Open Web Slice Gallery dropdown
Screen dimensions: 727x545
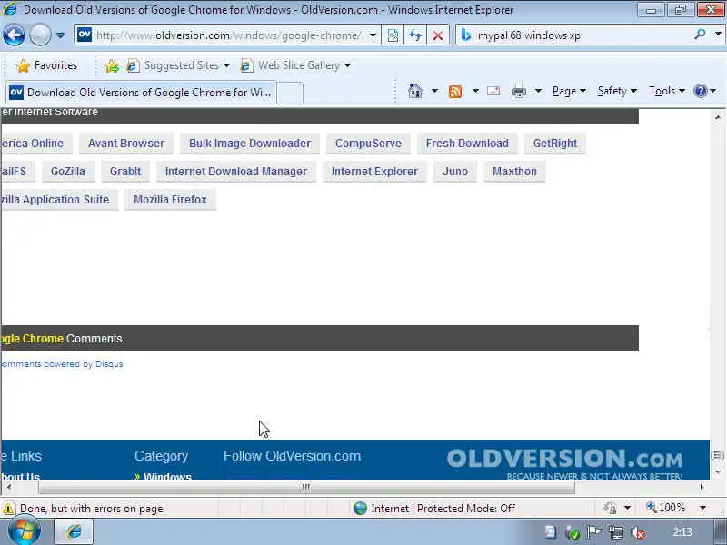[x=296, y=65]
